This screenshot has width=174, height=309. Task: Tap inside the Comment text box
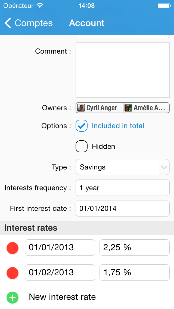point(122,70)
